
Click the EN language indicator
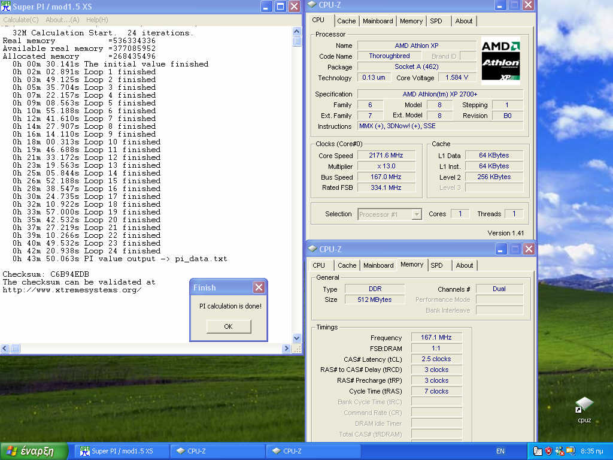500,451
